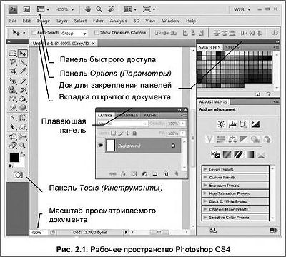
Task: Select the Eraser tool
Action: [x=13, y=99]
